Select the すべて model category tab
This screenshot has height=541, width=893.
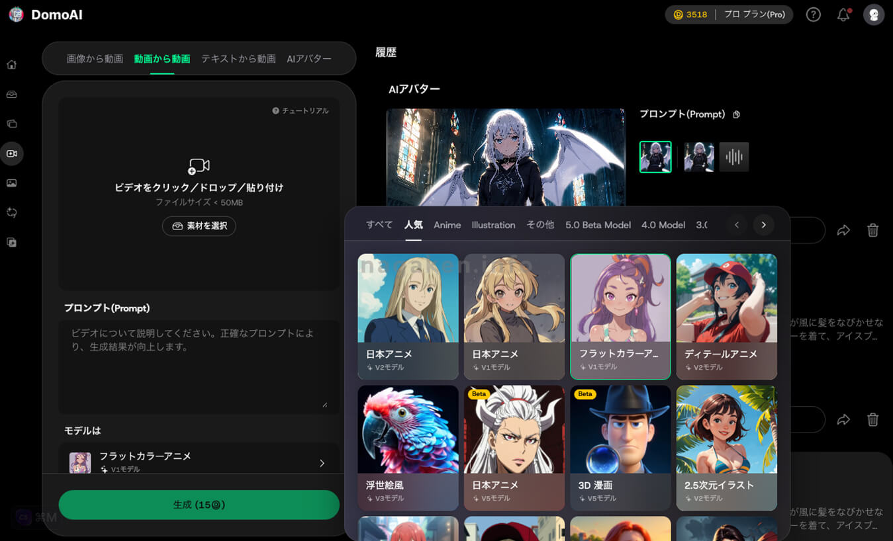[379, 225]
